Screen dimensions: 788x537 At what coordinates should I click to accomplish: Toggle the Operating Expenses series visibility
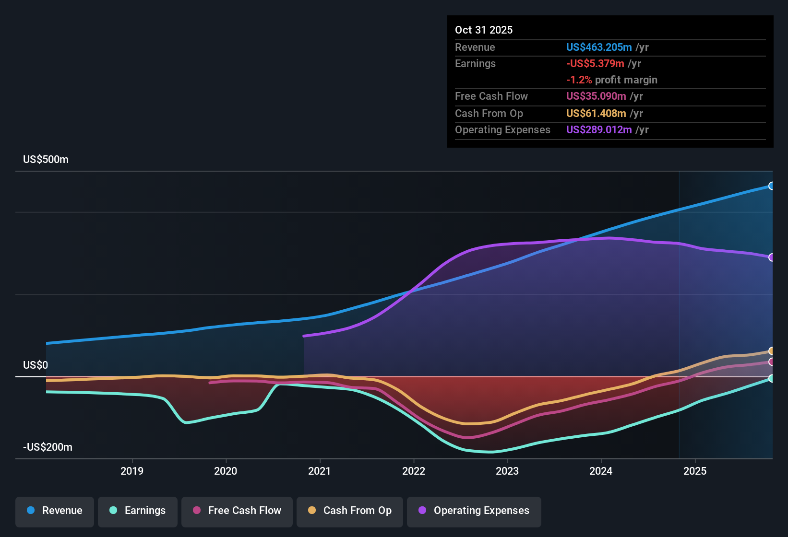tap(474, 511)
